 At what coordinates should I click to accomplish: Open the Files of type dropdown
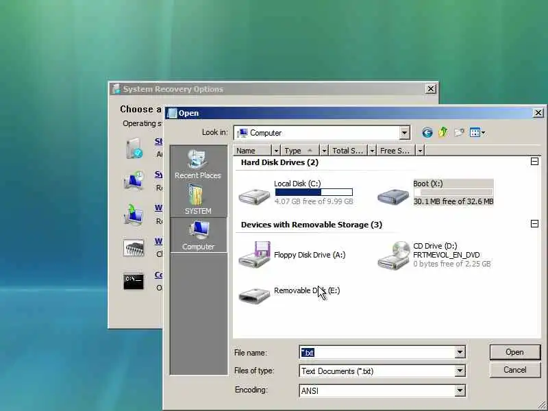460,371
